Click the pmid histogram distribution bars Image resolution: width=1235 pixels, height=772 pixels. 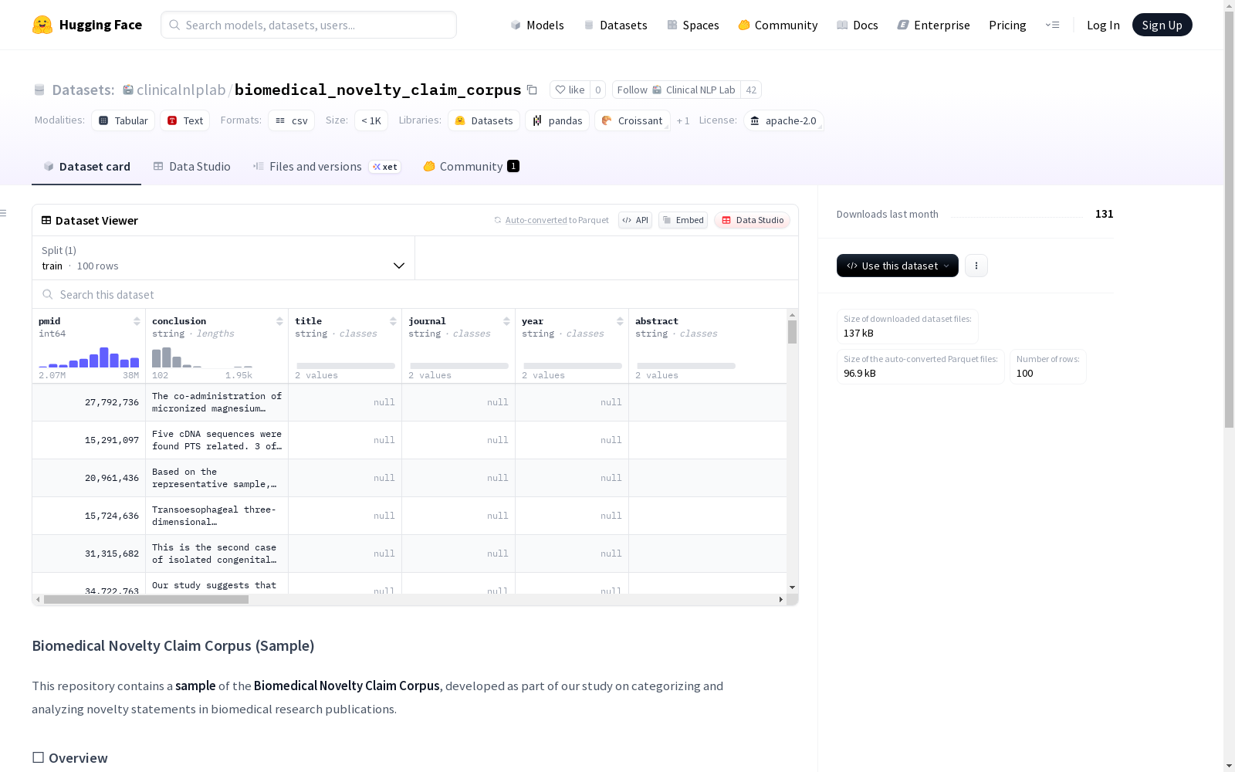pyautogui.click(x=89, y=357)
